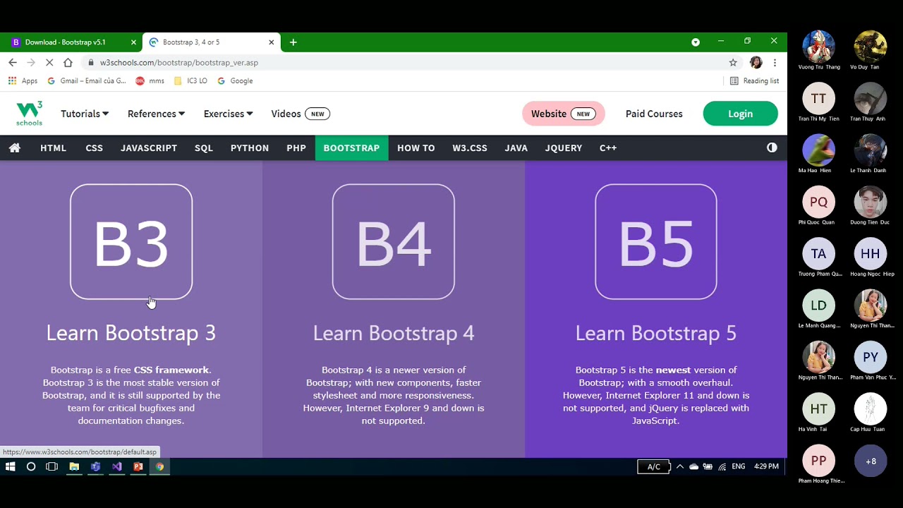The width and height of the screenshot is (903, 508).
Task: Open Paid Courses
Action: click(x=654, y=114)
